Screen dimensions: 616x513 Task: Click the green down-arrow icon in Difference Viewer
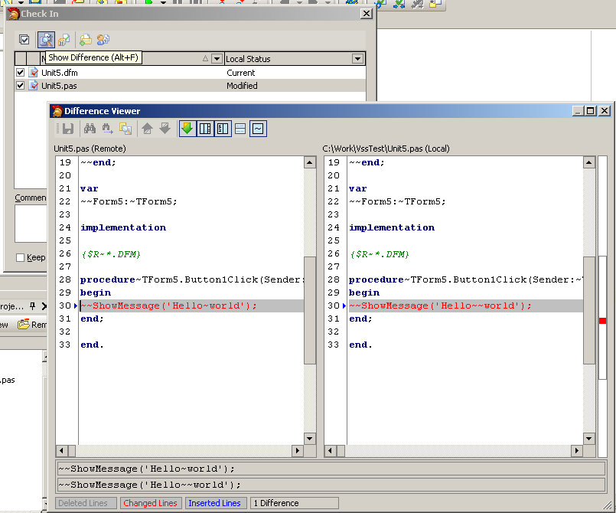[187, 129]
